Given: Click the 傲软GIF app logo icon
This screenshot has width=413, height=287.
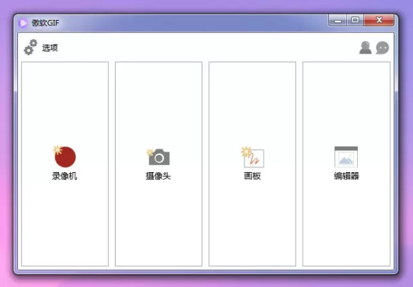Looking at the screenshot, I should tap(23, 23).
